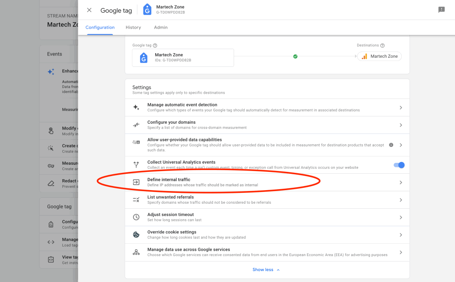Click the Google tag logo in header

[147, 10]
